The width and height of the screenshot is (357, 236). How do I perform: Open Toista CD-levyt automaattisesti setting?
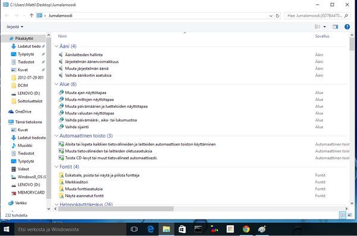click(x=108, y=158)
